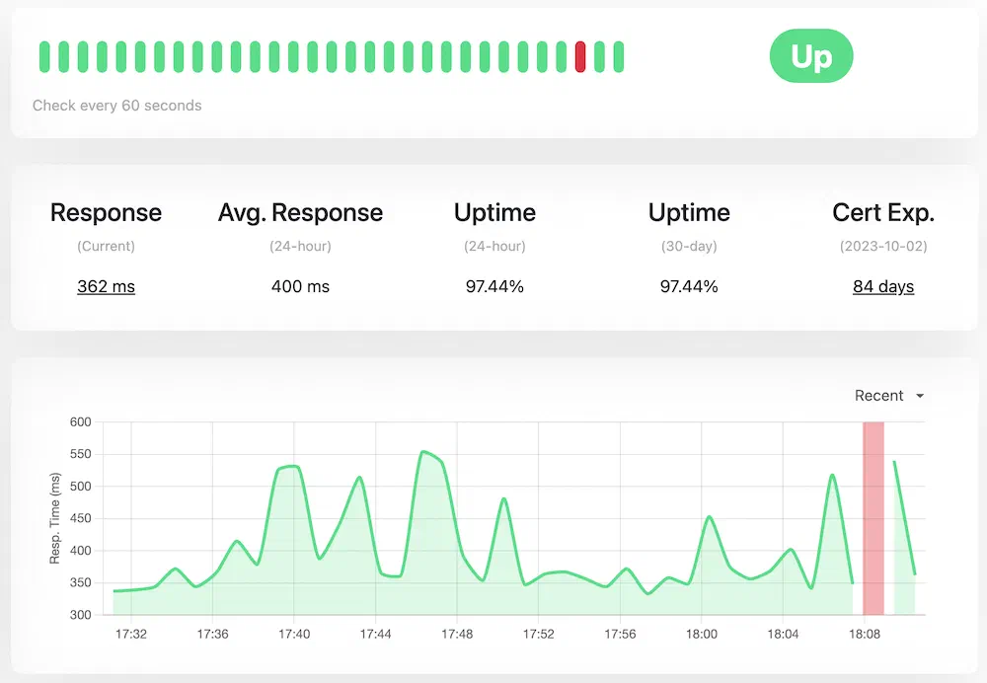
Task: Click the Cert Exp. heading
Action: coord(883,213)
